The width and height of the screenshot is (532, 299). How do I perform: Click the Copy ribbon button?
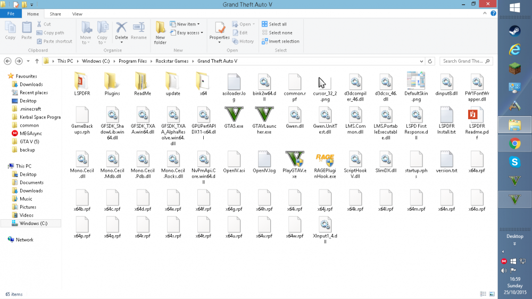(x=10, y=31)
